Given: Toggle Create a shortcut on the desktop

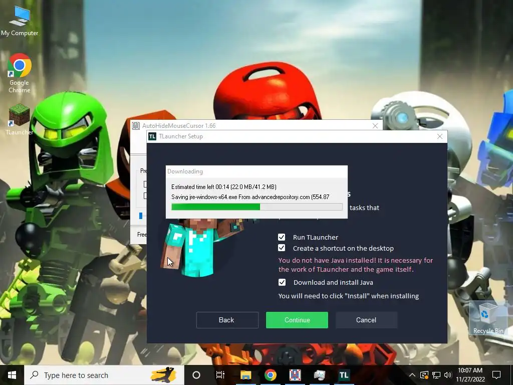Looking at the screenshot, I should click(282, 248).
